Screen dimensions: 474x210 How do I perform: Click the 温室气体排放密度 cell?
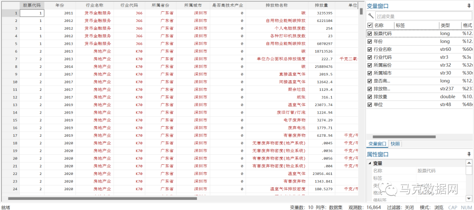277,189
